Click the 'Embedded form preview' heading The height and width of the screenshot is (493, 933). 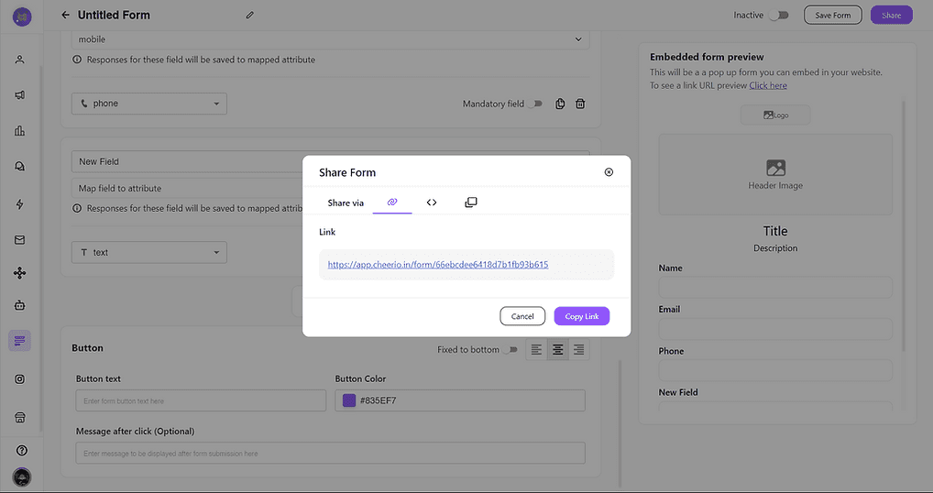click(x=707, y=57)
